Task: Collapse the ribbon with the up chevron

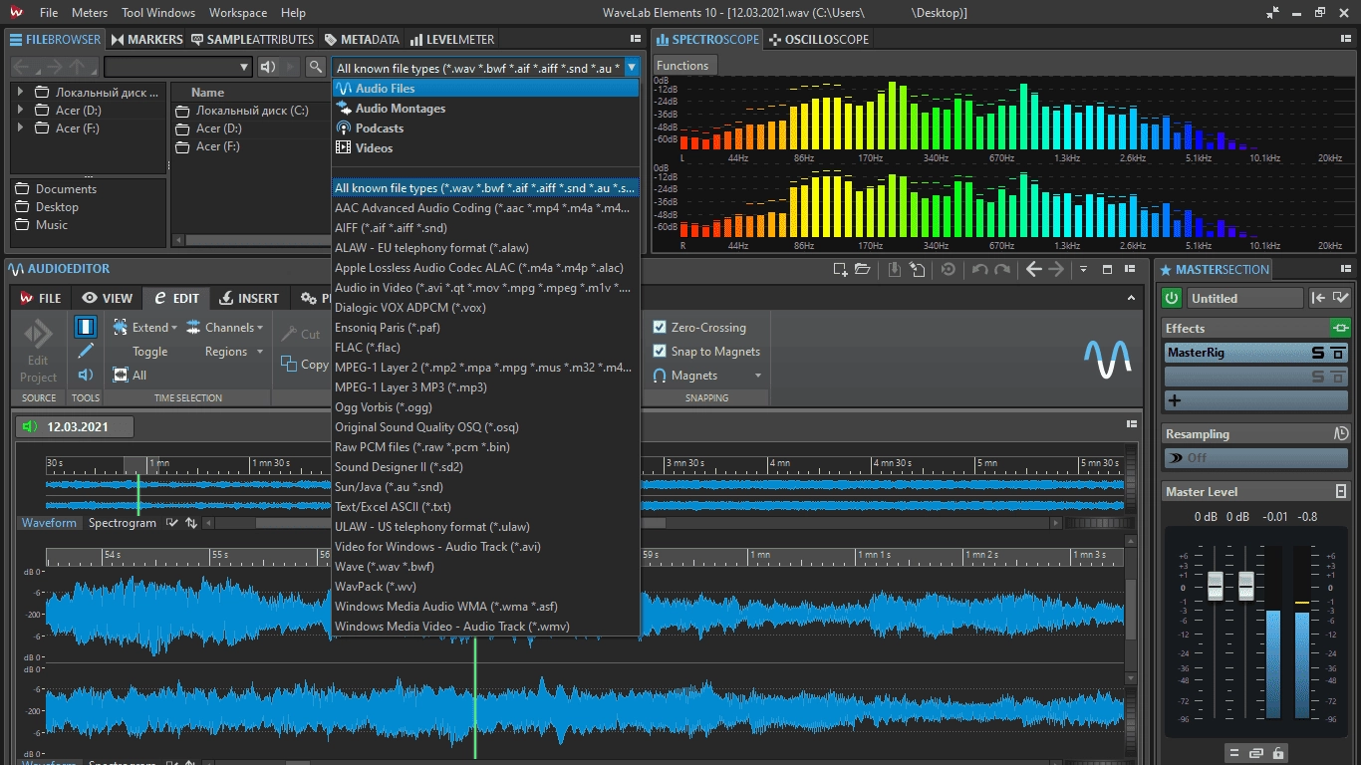Action: (x=1131, y=298)
